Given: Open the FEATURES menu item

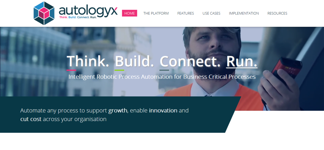Looking at the screenshot, I should tap(185, 13).
